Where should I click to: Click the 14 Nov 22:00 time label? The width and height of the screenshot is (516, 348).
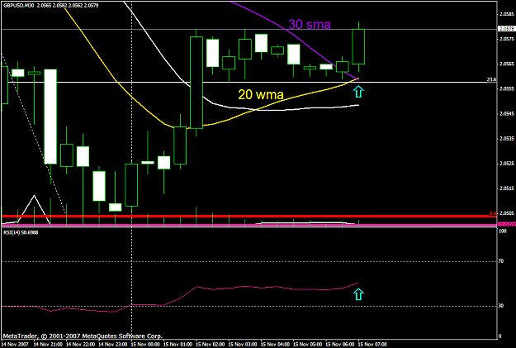pyautogui.click(x=80, y=345)
